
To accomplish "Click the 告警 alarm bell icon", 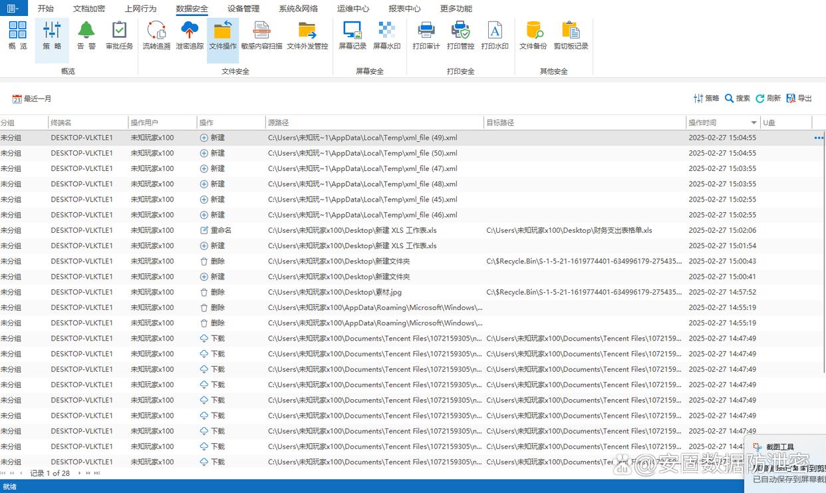I will (x=86, y=35).
